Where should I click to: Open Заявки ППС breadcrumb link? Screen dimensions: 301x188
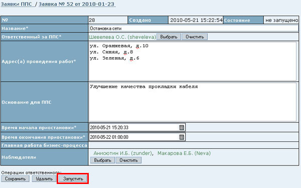(17, 4)
